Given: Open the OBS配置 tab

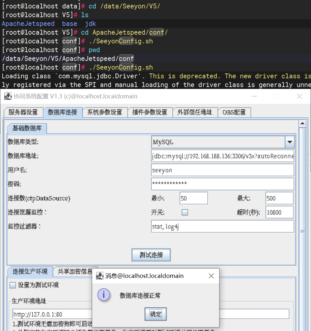Looking at the screenshot, I should [x=234, y=112].
